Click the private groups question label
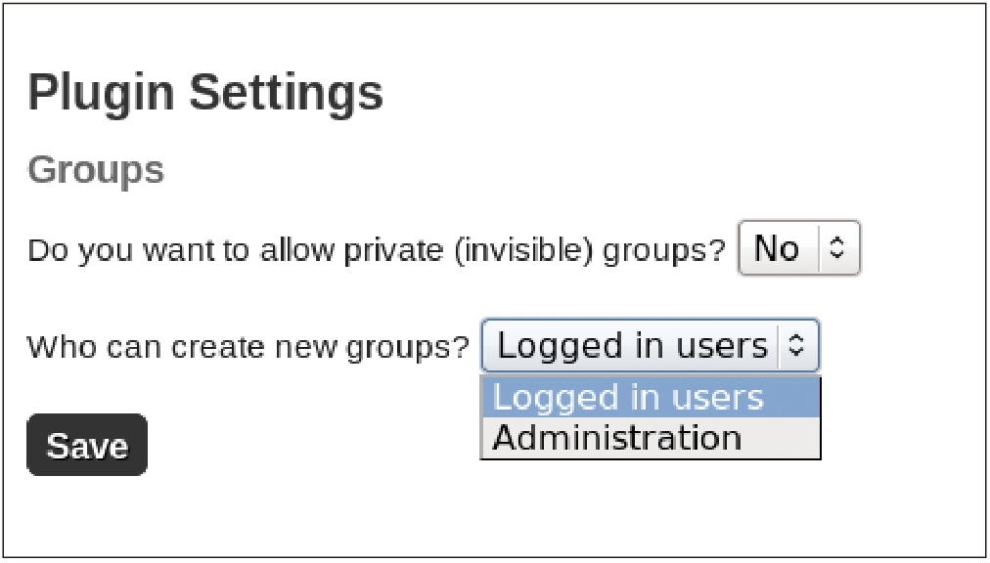 (x=376, y=250)
